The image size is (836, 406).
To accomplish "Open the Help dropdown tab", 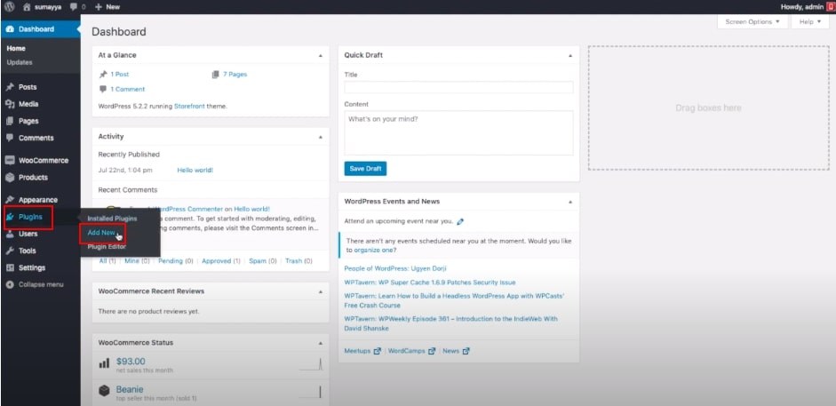I will pos(810,22).
